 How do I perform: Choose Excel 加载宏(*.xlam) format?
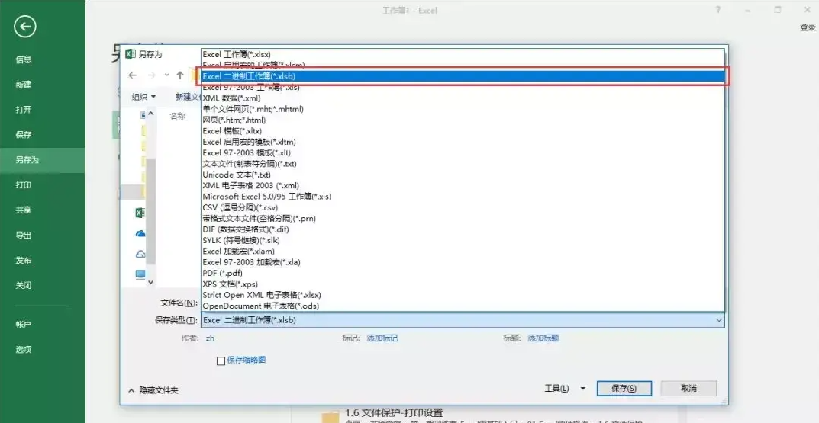463,252
